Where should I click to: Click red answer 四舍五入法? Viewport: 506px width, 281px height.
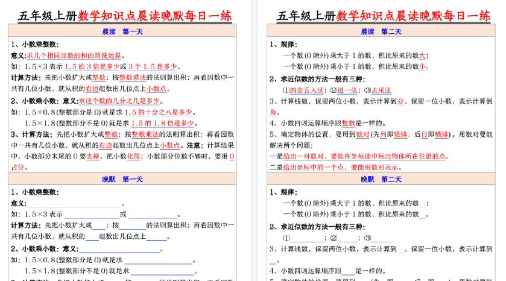pyautogui.click(x=306, y=90)
